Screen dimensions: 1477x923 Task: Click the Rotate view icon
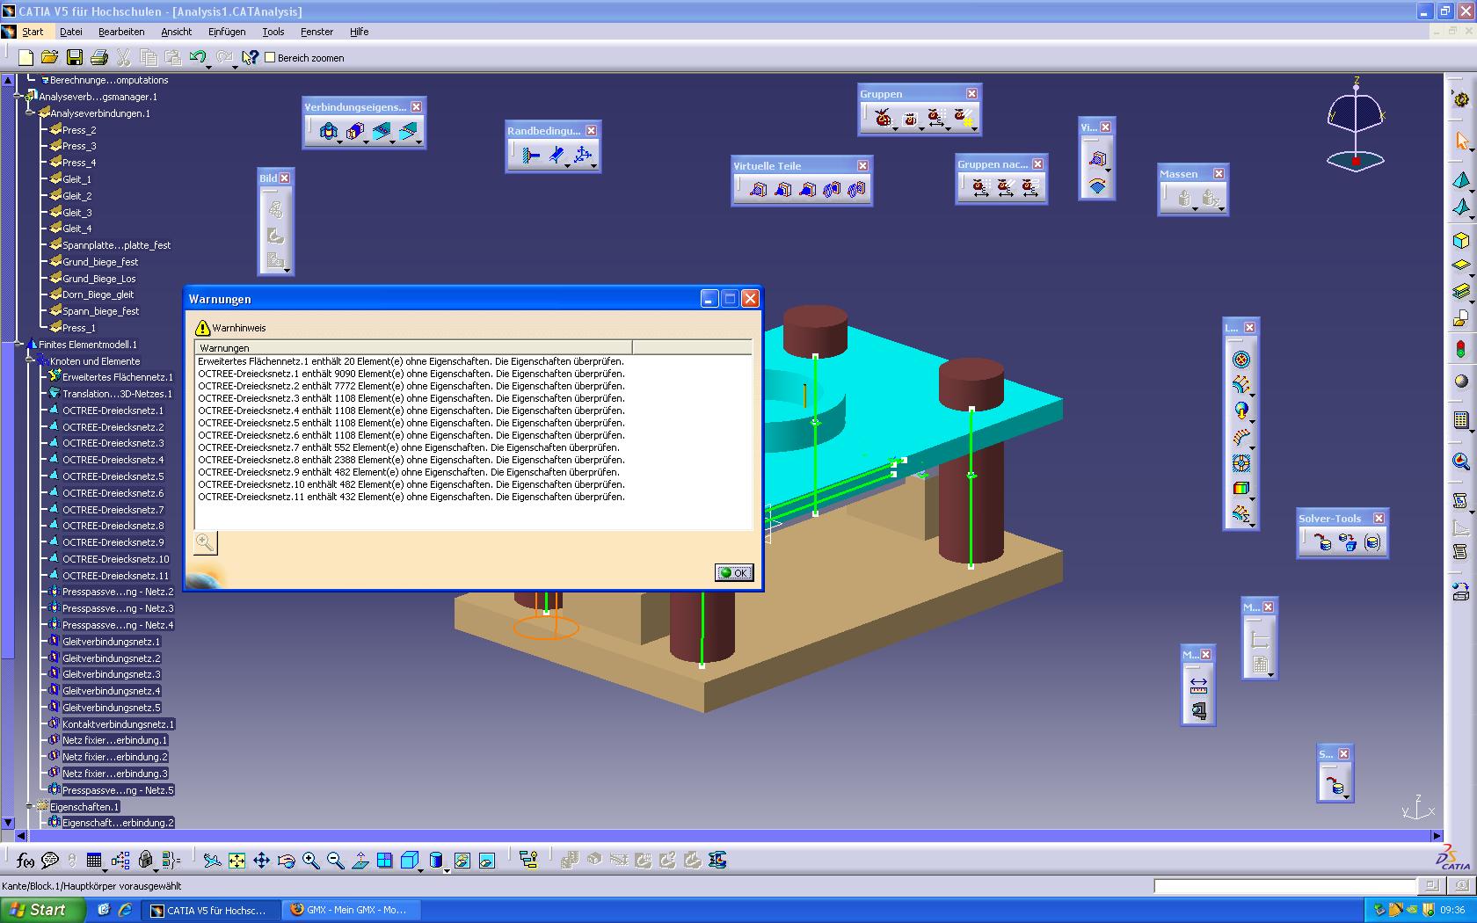[x=286, y=861]
